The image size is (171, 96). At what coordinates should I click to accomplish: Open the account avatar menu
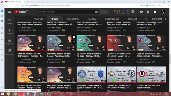coord(163,12)
